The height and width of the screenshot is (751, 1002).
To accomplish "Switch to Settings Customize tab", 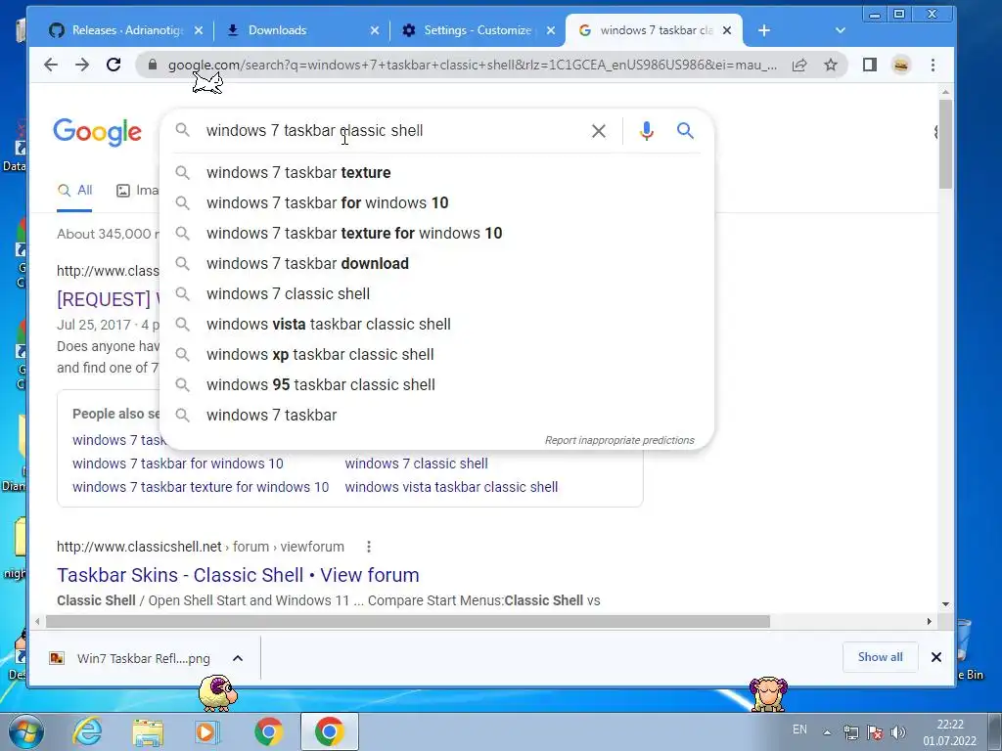I will coord(477,30).
